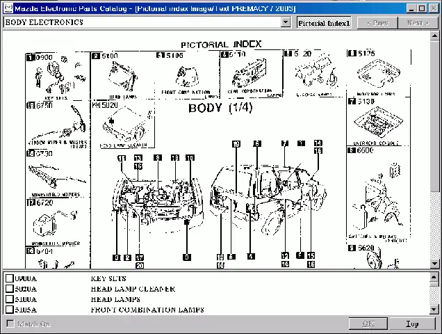Select the 0900 Key Sets thumbnail
Screen dimensions: 442x334
click(x=58, y=77)
